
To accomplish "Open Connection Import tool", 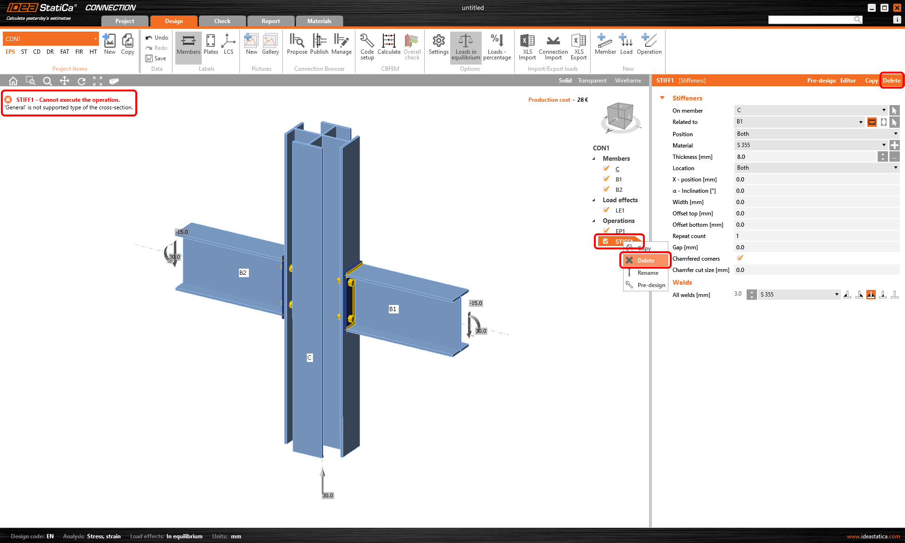I will [x=552, y=45].
